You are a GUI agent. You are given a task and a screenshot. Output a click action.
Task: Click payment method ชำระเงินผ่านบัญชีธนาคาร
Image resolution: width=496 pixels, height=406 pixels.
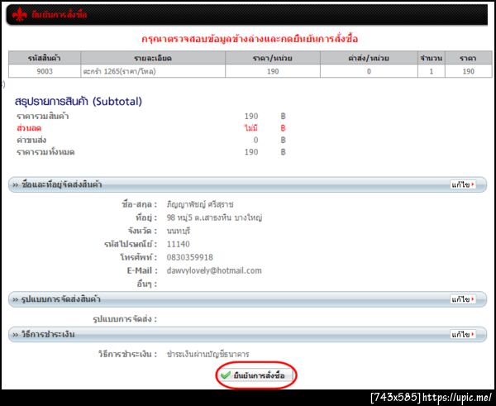pos(207,354)
